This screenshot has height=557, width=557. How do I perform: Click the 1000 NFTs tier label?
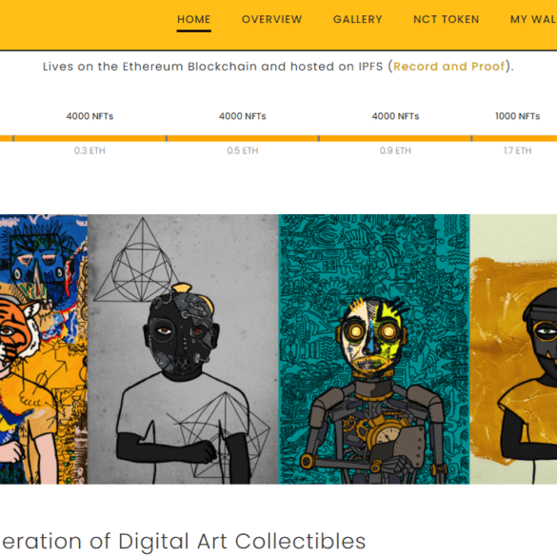click(x=518, y=116)
